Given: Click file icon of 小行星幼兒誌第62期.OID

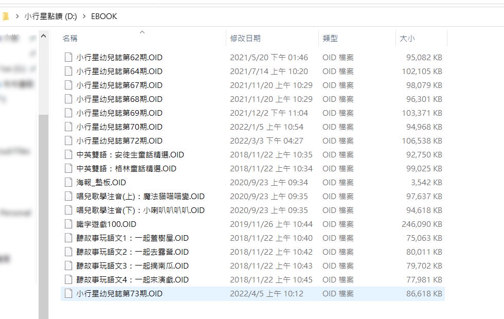Looking at the screenshot, I should pos(68,57).
